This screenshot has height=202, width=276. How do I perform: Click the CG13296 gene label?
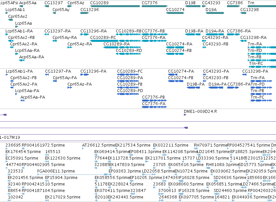(x=90, y=10)
